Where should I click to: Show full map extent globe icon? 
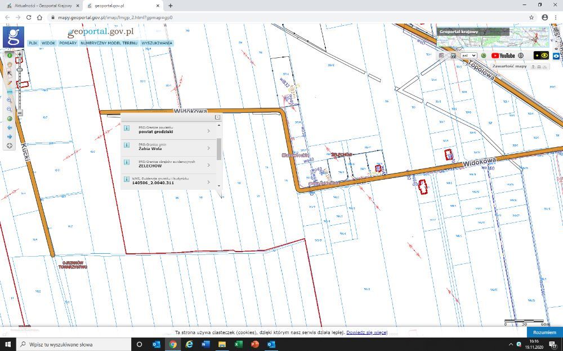pyautogui.click(x=10, y=118)
